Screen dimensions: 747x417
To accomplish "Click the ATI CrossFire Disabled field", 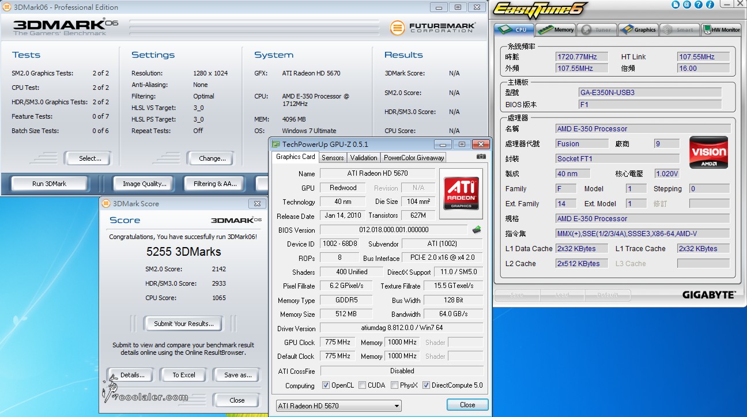I will 401,371.
